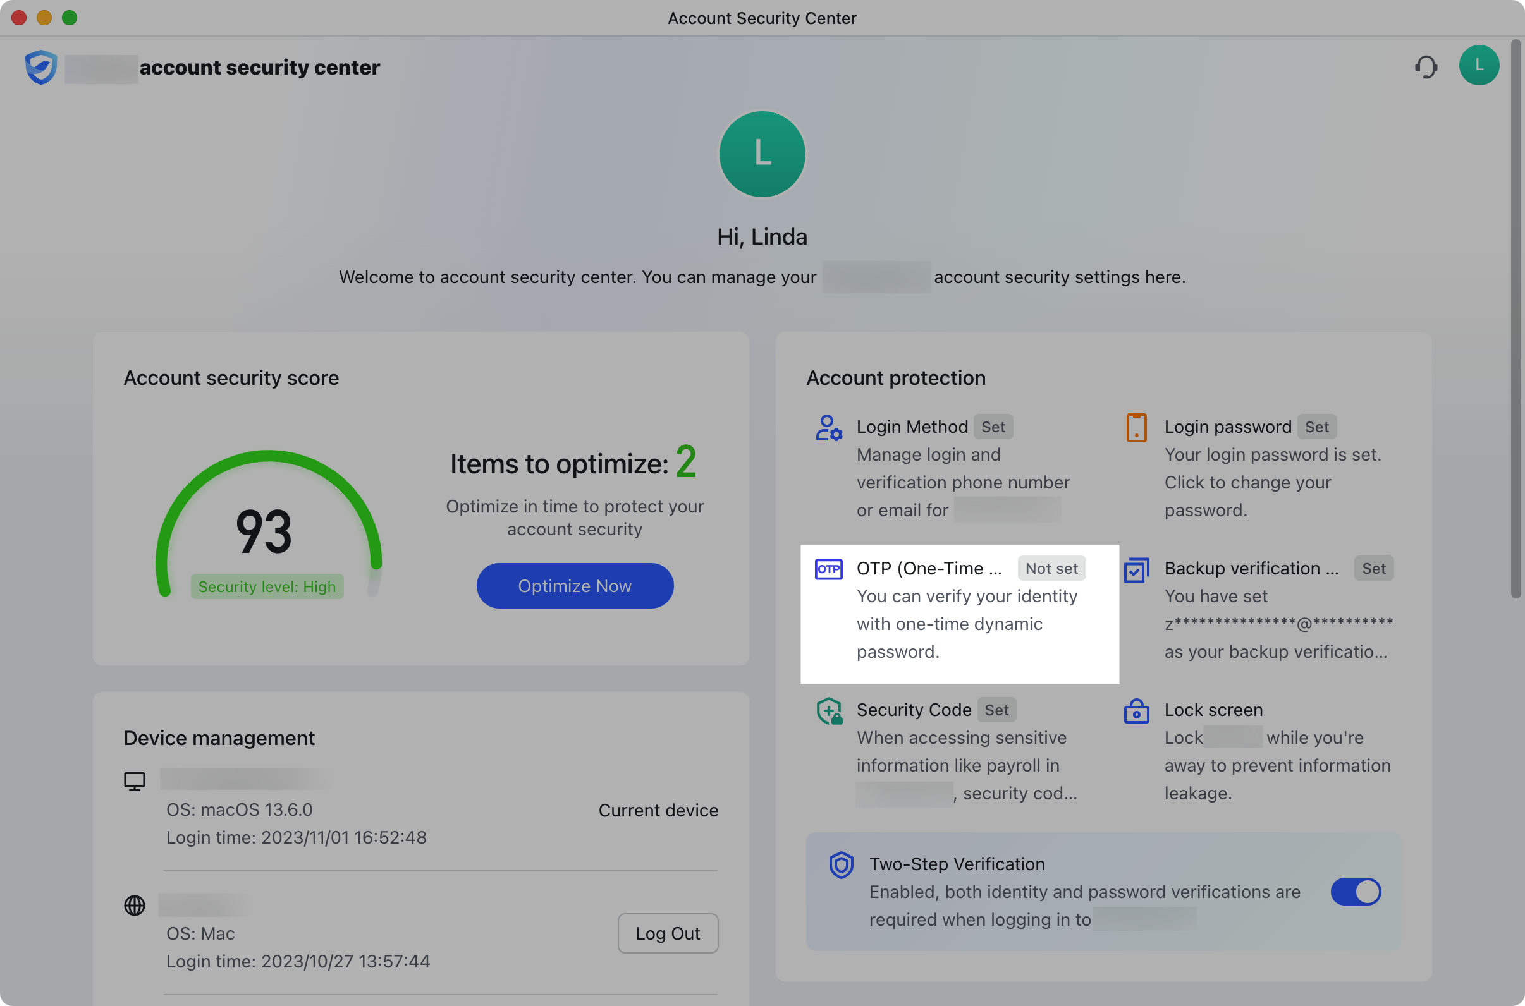Select the Login Method person-gear icon
This screenshot has height=1006, width=1525.
tap(829, 427)
